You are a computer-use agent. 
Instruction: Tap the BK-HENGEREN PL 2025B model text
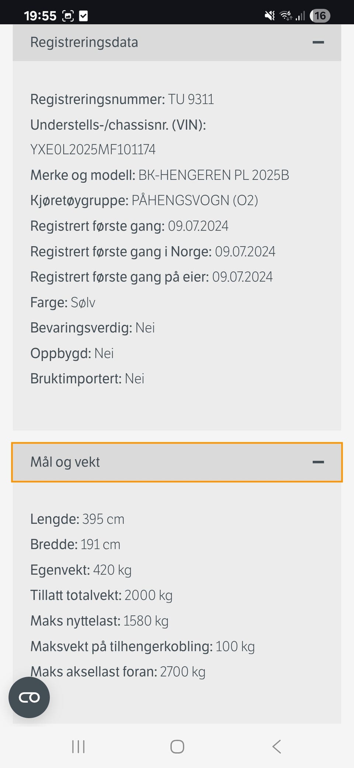pos(214,175)
